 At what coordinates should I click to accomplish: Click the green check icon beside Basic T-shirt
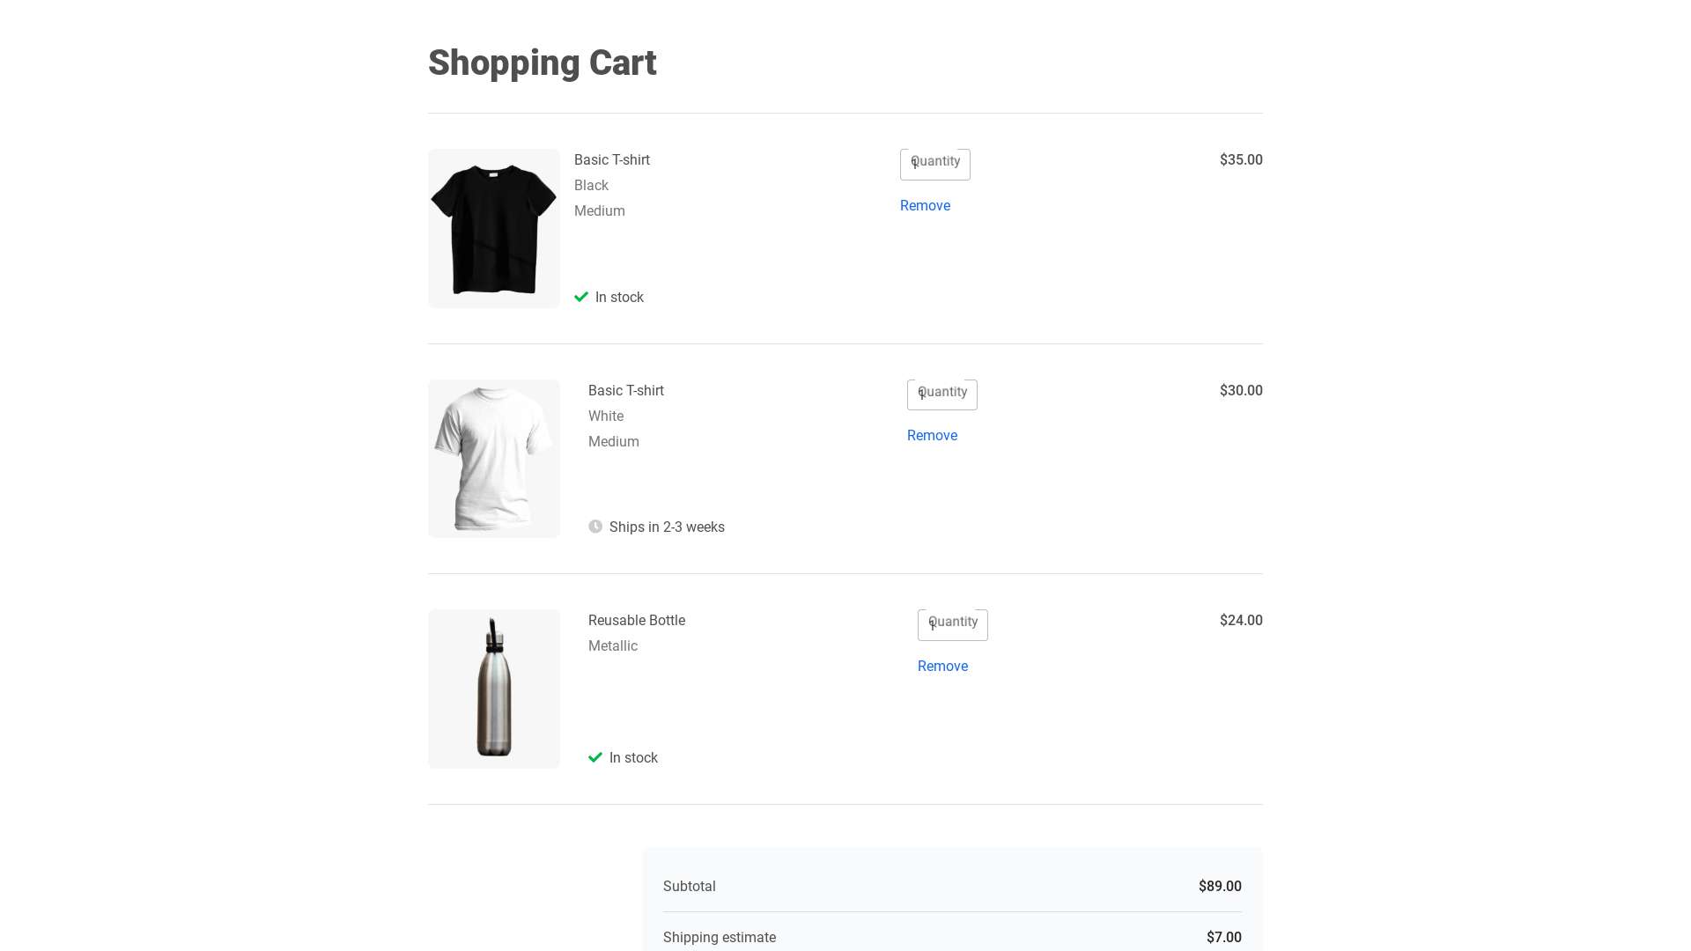pyautogui.click(x=581, y=297)
